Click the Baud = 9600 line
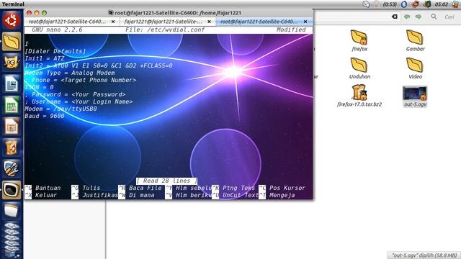The height and width of the screenshot is (259, 461). (45, 116)
